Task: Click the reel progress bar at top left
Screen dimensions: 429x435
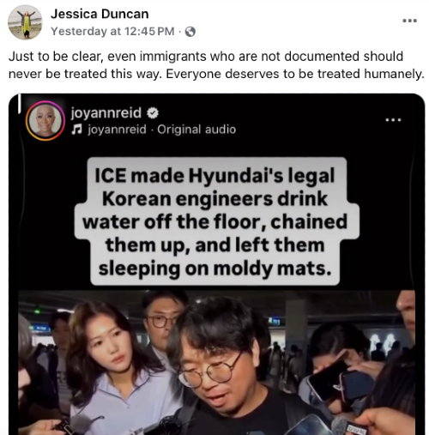Action: tap(20, 104)
